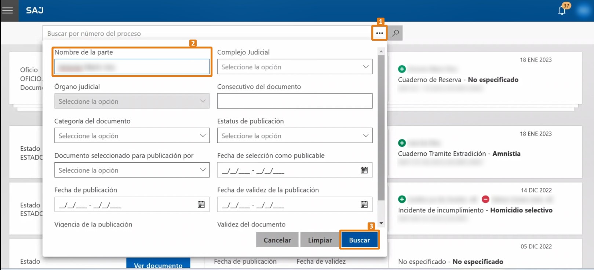Image resolution: width=594 pixels, height=270 pixels.
Task: Click the Buscar button
Action: [359, 240]
